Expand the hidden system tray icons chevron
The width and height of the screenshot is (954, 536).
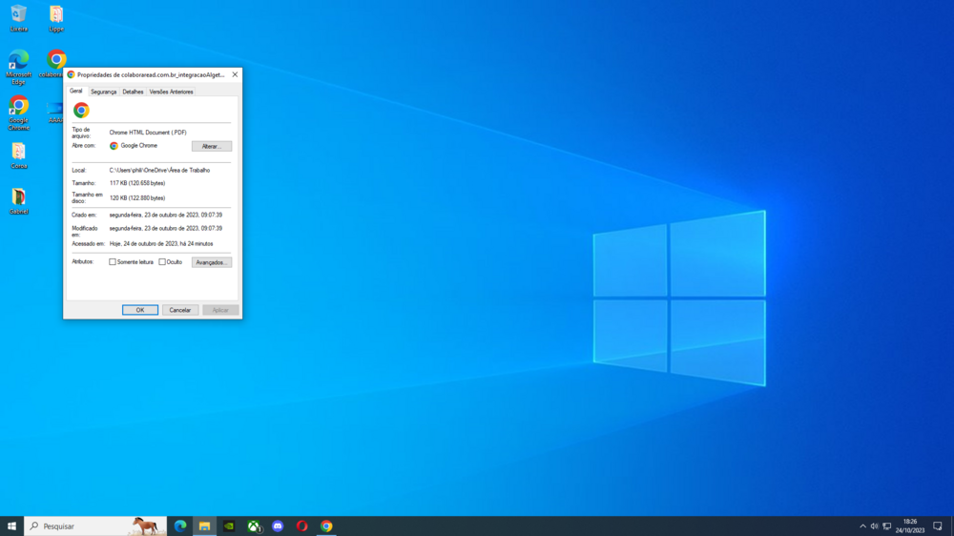(x=862, y=526)
